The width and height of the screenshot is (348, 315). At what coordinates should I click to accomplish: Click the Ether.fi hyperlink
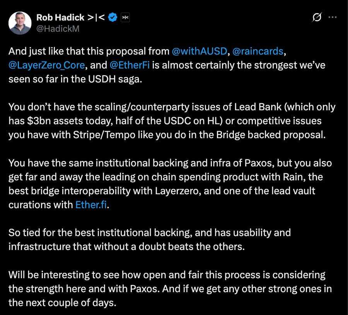coord(91,205)
